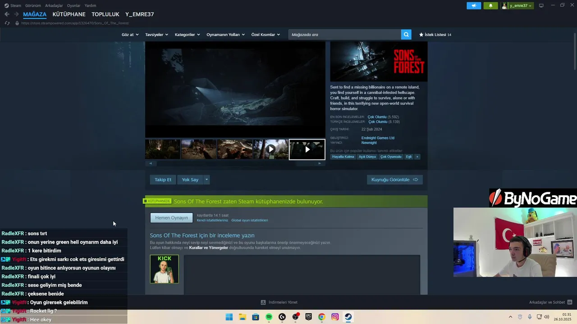The height and width of the screenshot is (324, 577).
Task: Click the Açık Dünya tag
Action: point(367,157)
